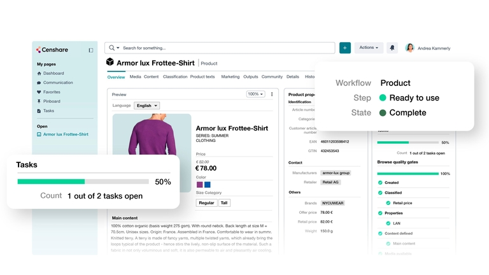The image size is (489, 275).
Task: Switch to the Community tab
Action: (x=272, y=76)
